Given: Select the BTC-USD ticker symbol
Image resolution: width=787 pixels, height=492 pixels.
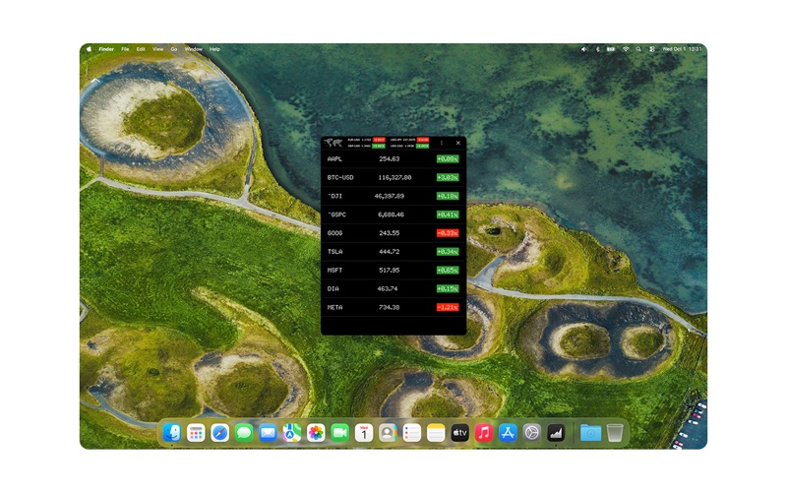Looking at the screenshot, I should [340, 178].
